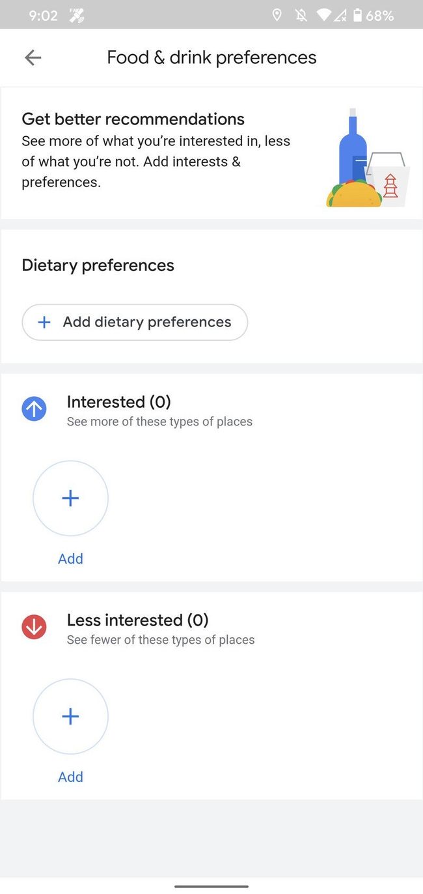423x894 pixels.
Task: Tap the Get better recommendations heading
Action: [x=133, y=119]
